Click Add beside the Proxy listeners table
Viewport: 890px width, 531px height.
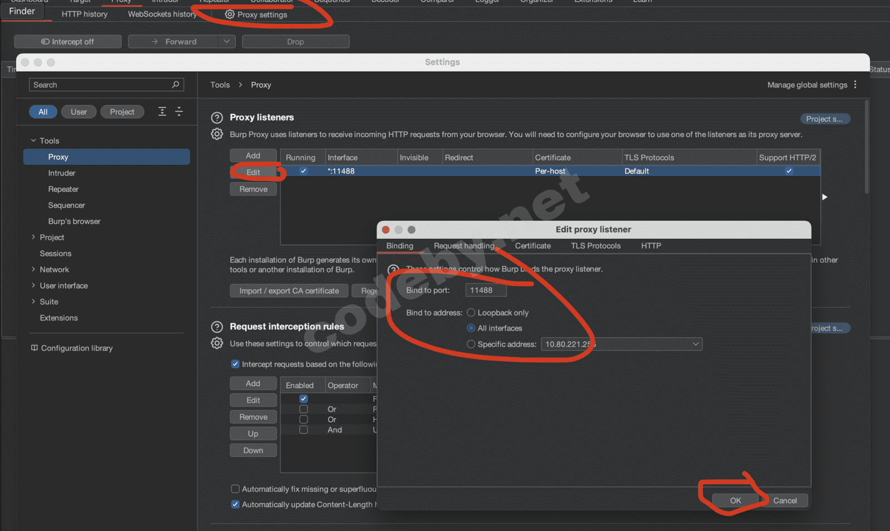(253, 156)
